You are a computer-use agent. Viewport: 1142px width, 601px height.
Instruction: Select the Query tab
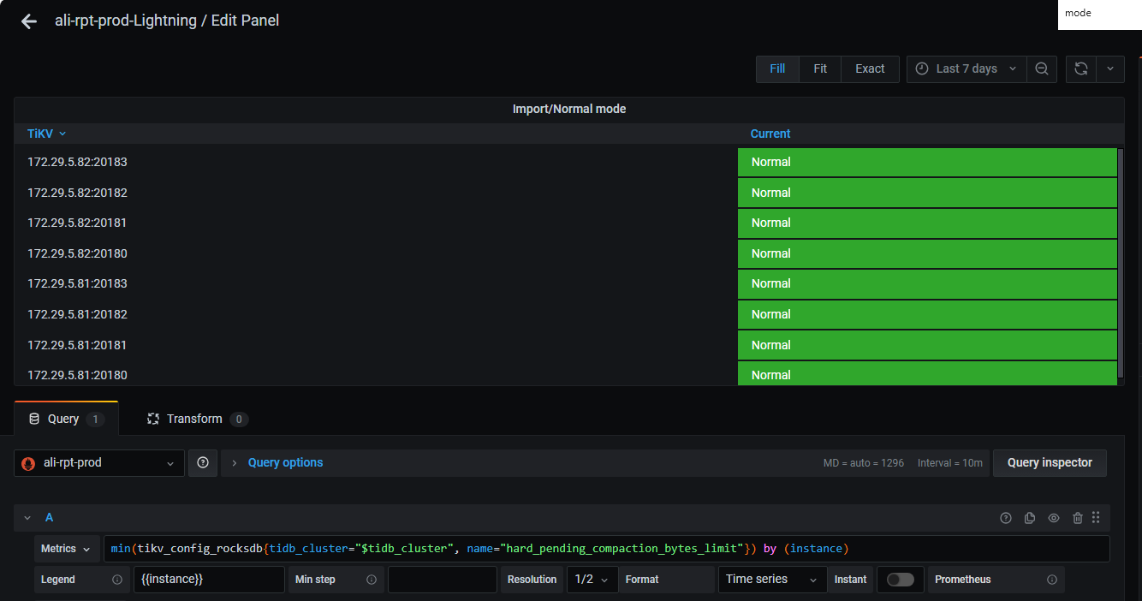66,419
